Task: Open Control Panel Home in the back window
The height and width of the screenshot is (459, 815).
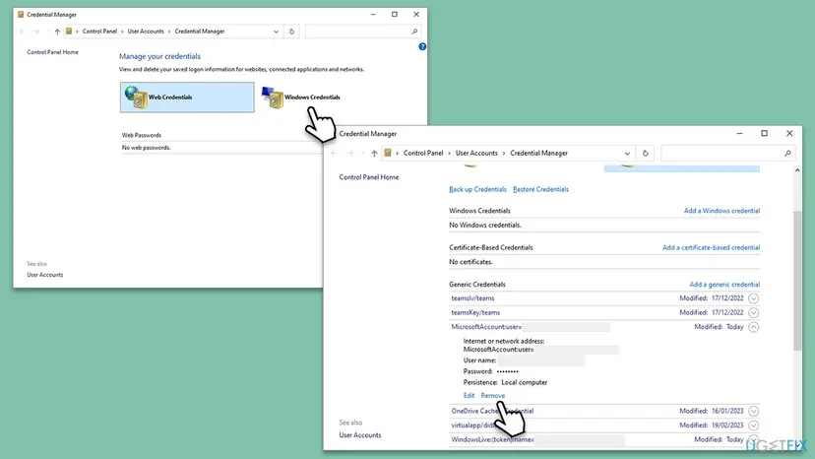Action: 52,52
